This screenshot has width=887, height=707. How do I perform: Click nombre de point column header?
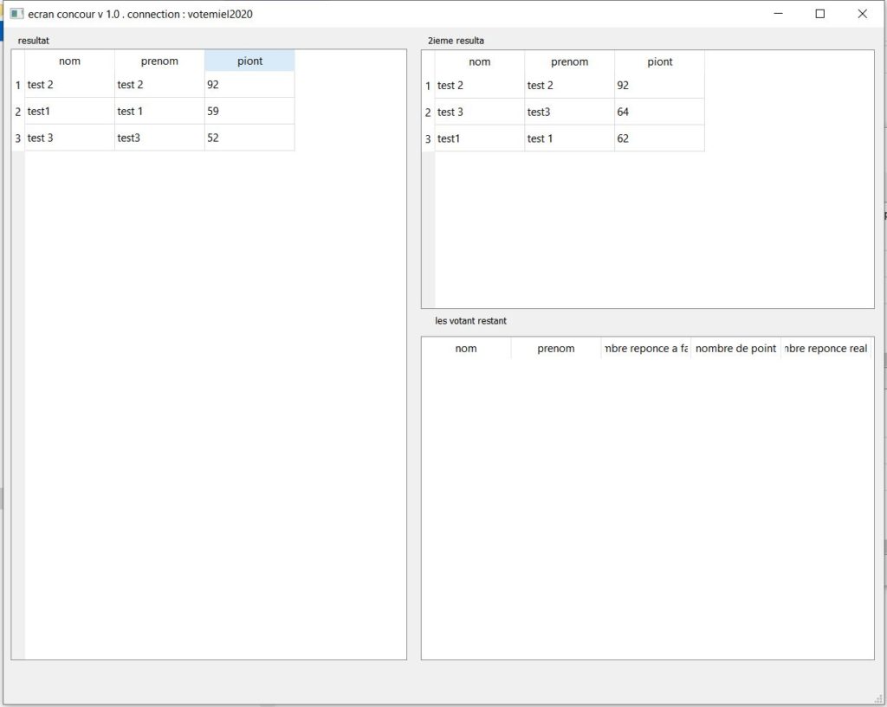click(735, 349)
